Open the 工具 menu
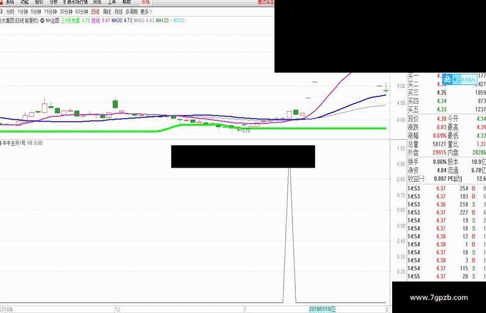The width and height of the screenshot is (486, 313). 112,2
